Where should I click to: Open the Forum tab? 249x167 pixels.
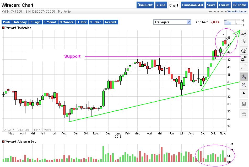pyautogui.click(x=224, y=5)
